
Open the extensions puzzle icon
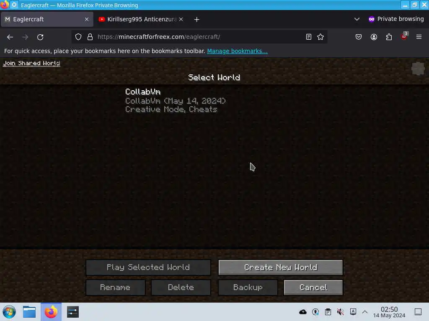tap(389, 37)
